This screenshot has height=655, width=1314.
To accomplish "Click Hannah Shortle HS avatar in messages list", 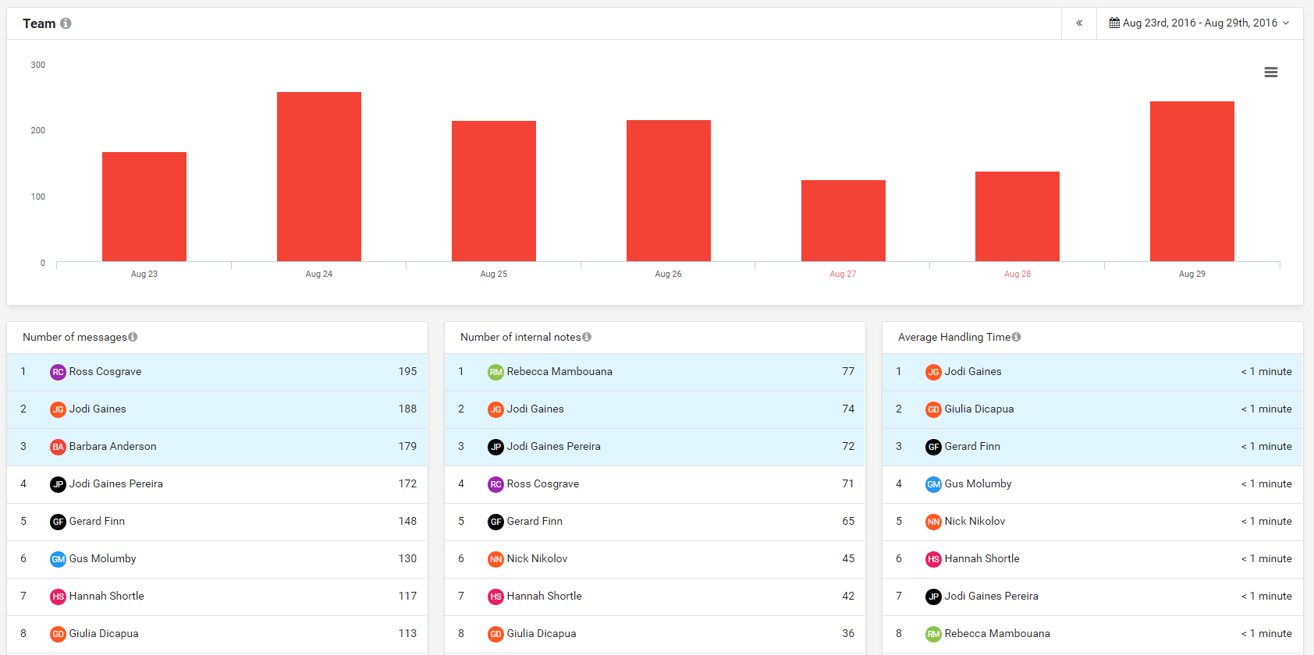I will (58, 597).
